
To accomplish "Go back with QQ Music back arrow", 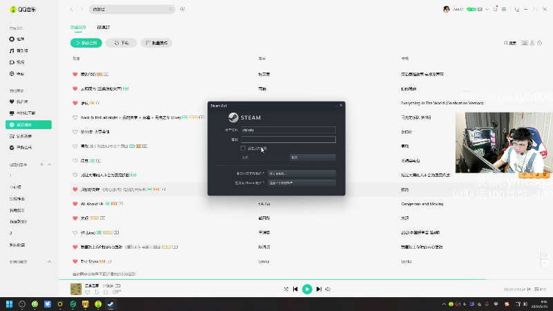I will click(x=72, y=9).
